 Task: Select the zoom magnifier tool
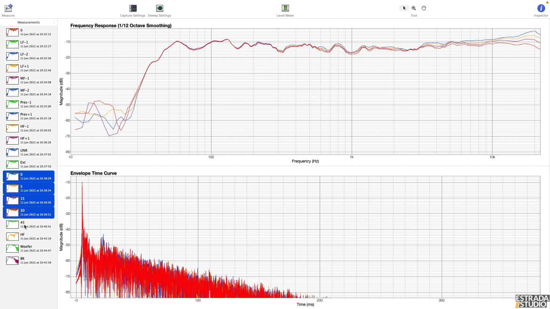(414, 8)
